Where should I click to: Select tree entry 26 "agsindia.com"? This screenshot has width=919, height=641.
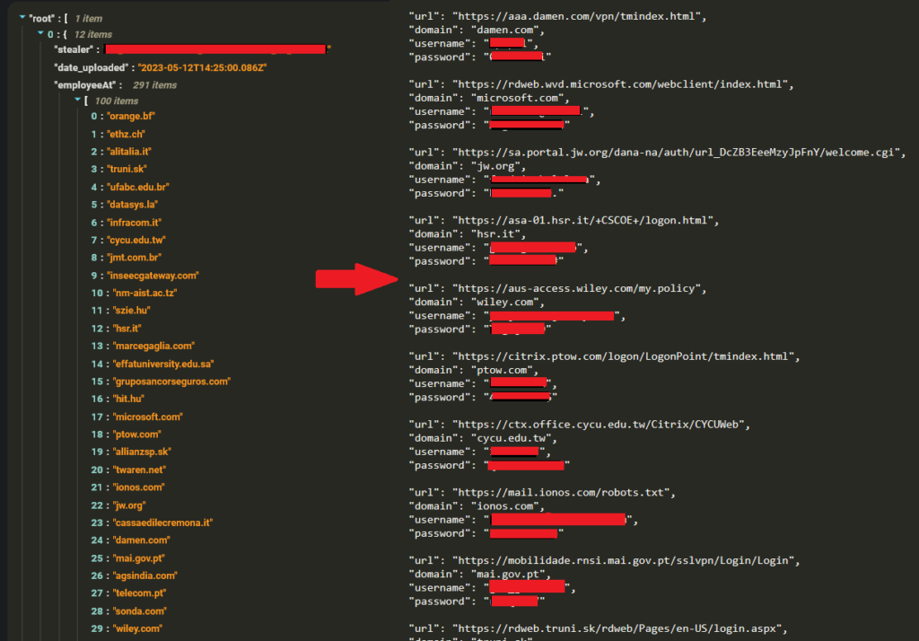[x=134, y=575]
